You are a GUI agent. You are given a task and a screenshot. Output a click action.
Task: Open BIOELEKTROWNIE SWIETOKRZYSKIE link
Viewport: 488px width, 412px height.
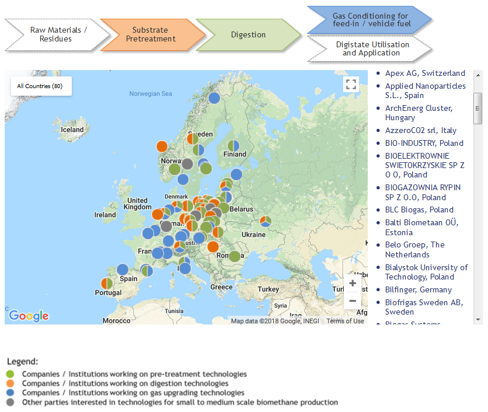425,165
